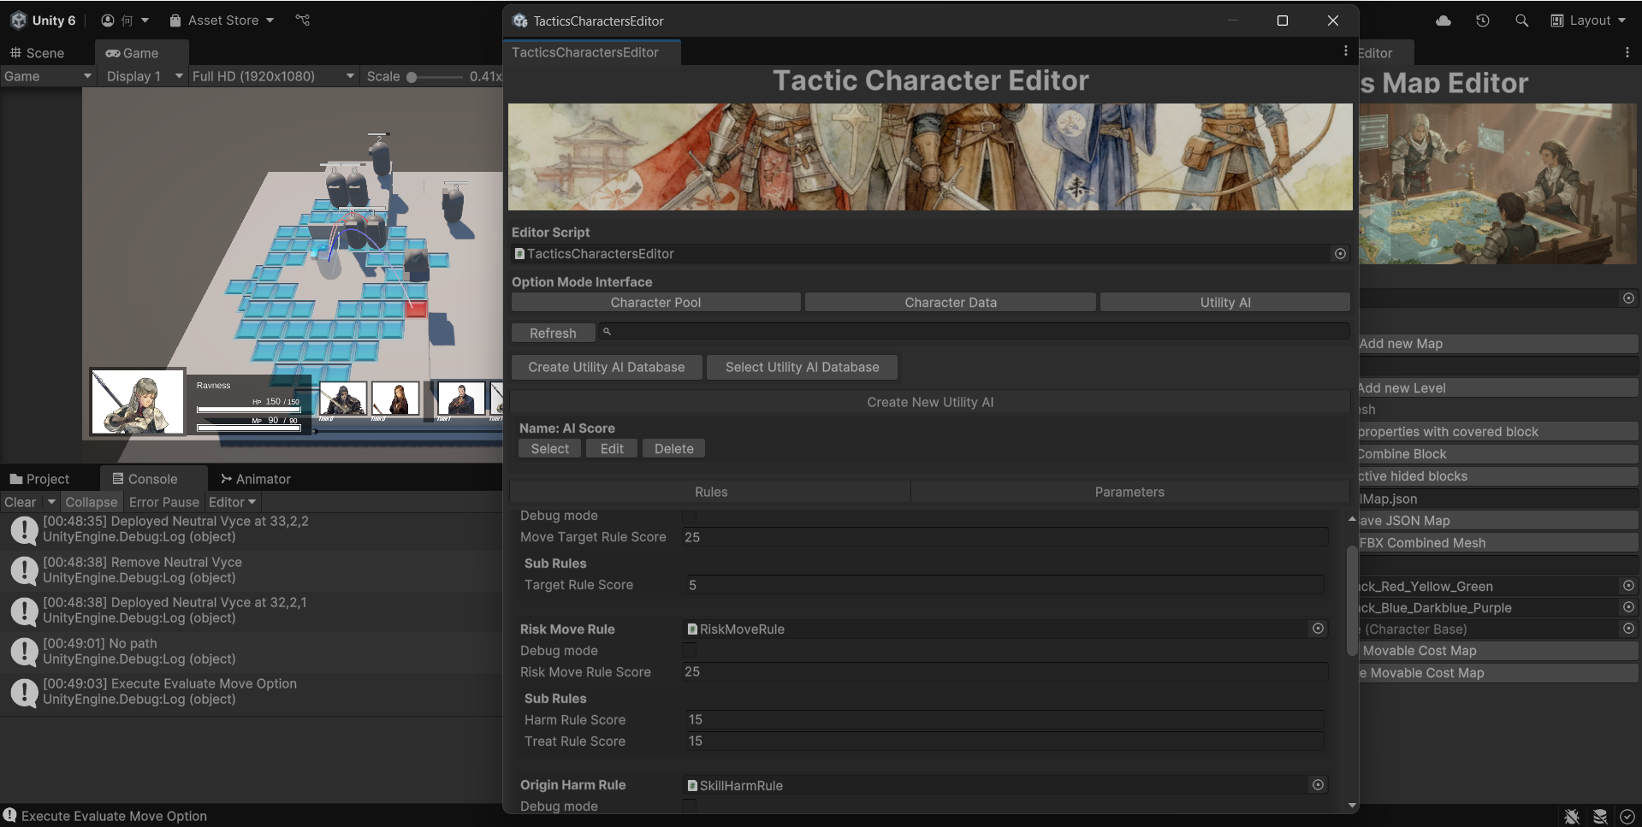Click the log icon for 'No path' entry
Viewport: 1642px width, 827px height.
pyautogui.click(x=23, y=652)
